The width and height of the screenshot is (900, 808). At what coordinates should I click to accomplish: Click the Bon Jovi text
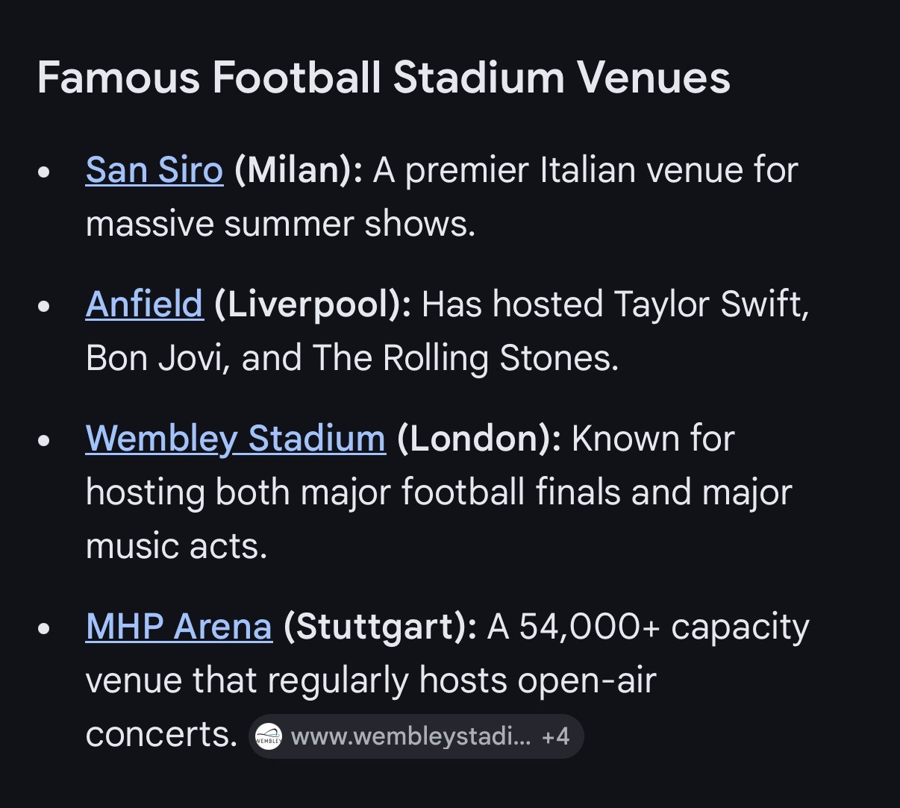pos(153,358)
